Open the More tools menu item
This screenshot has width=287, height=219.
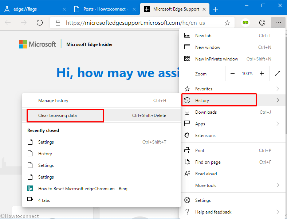click(x=232, y=185)
